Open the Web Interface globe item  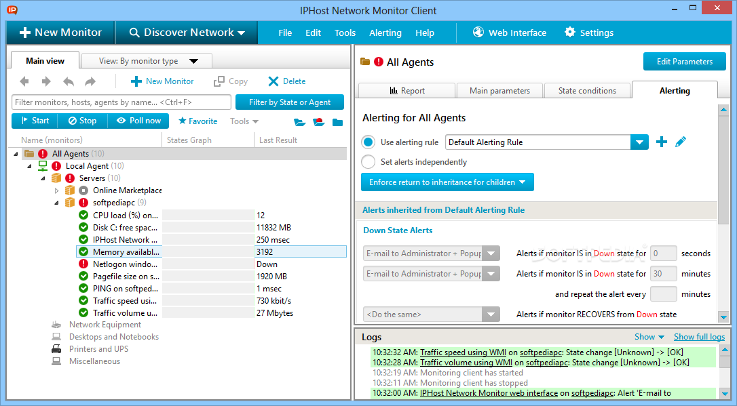coord(510,33)
